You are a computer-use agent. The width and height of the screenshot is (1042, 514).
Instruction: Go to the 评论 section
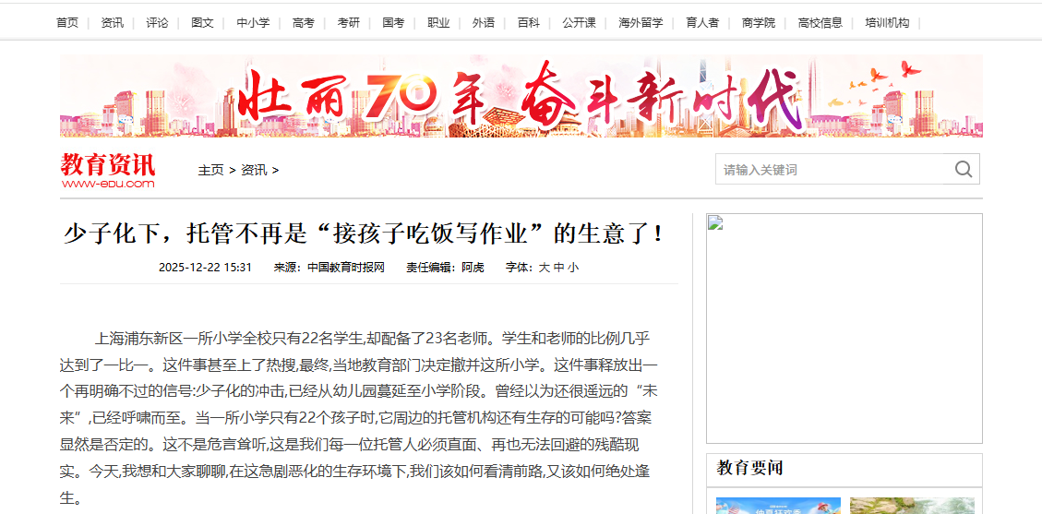coord(158,22)
